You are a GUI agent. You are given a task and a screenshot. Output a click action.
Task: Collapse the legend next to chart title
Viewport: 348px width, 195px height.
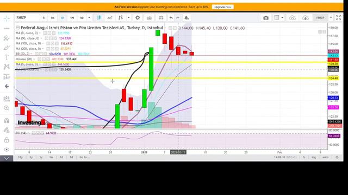tap(17, 28)
